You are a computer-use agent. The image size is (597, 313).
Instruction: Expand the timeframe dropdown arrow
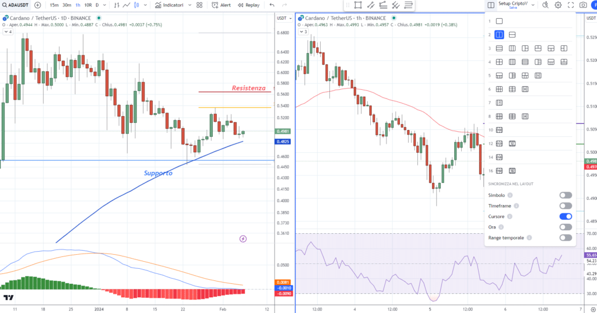[105, 5]
